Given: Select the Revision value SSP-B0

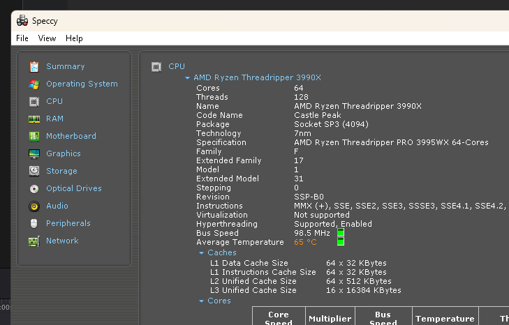Looking at the screenshot, I should pos(309,197).
